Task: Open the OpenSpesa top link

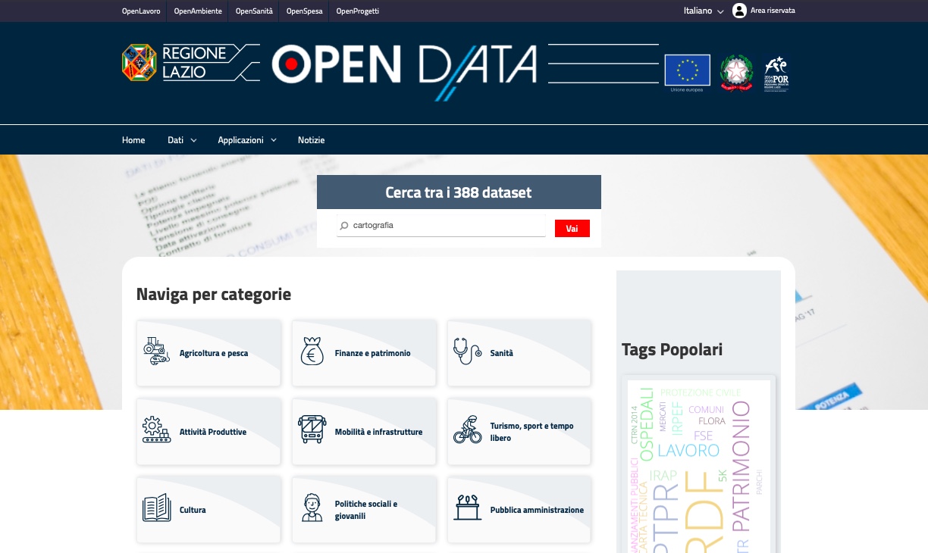Action: (x=304, y=11)
